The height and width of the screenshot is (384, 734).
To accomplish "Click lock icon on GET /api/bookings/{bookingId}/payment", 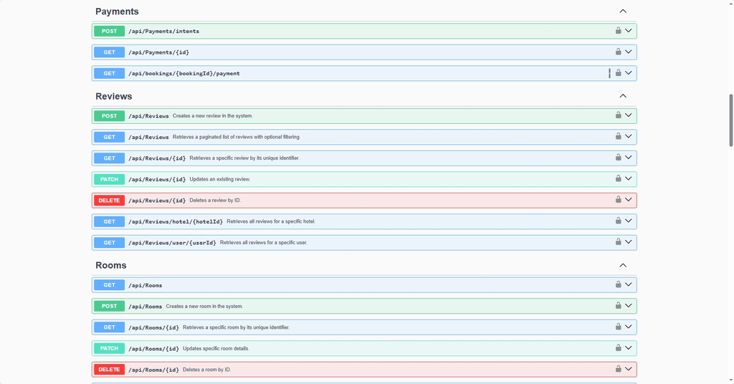I will [618, 73].
